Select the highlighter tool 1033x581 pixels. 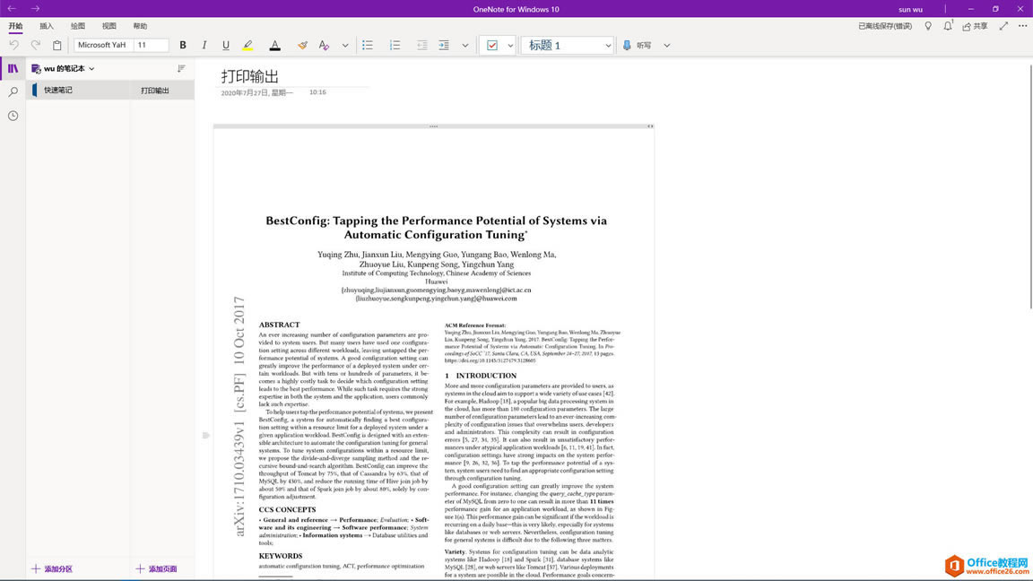tap(249, 44)
